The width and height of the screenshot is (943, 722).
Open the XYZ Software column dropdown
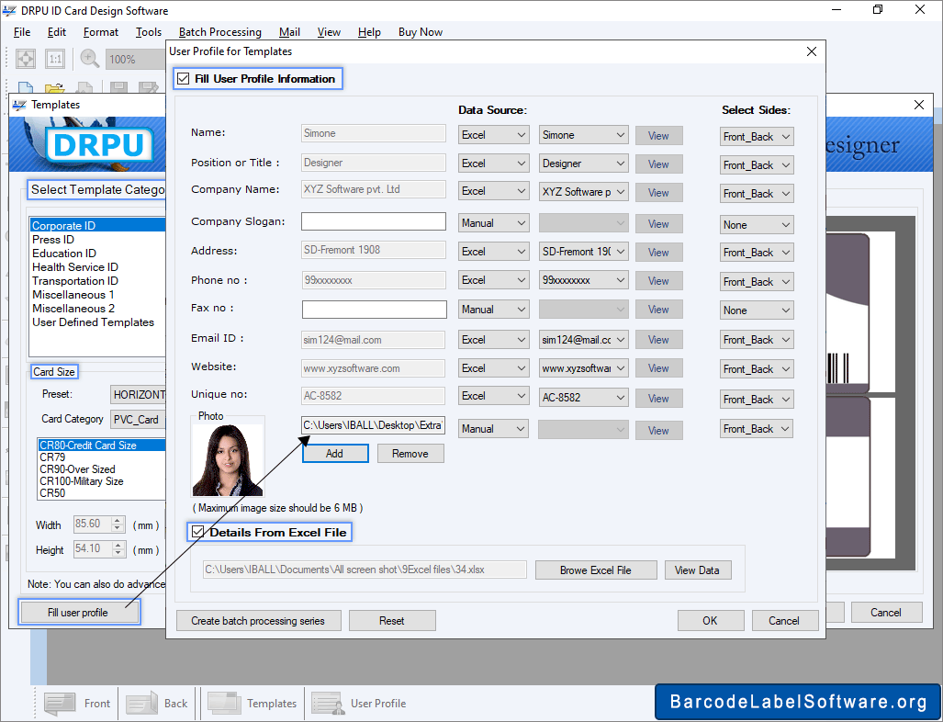click(x=583, y=191)
